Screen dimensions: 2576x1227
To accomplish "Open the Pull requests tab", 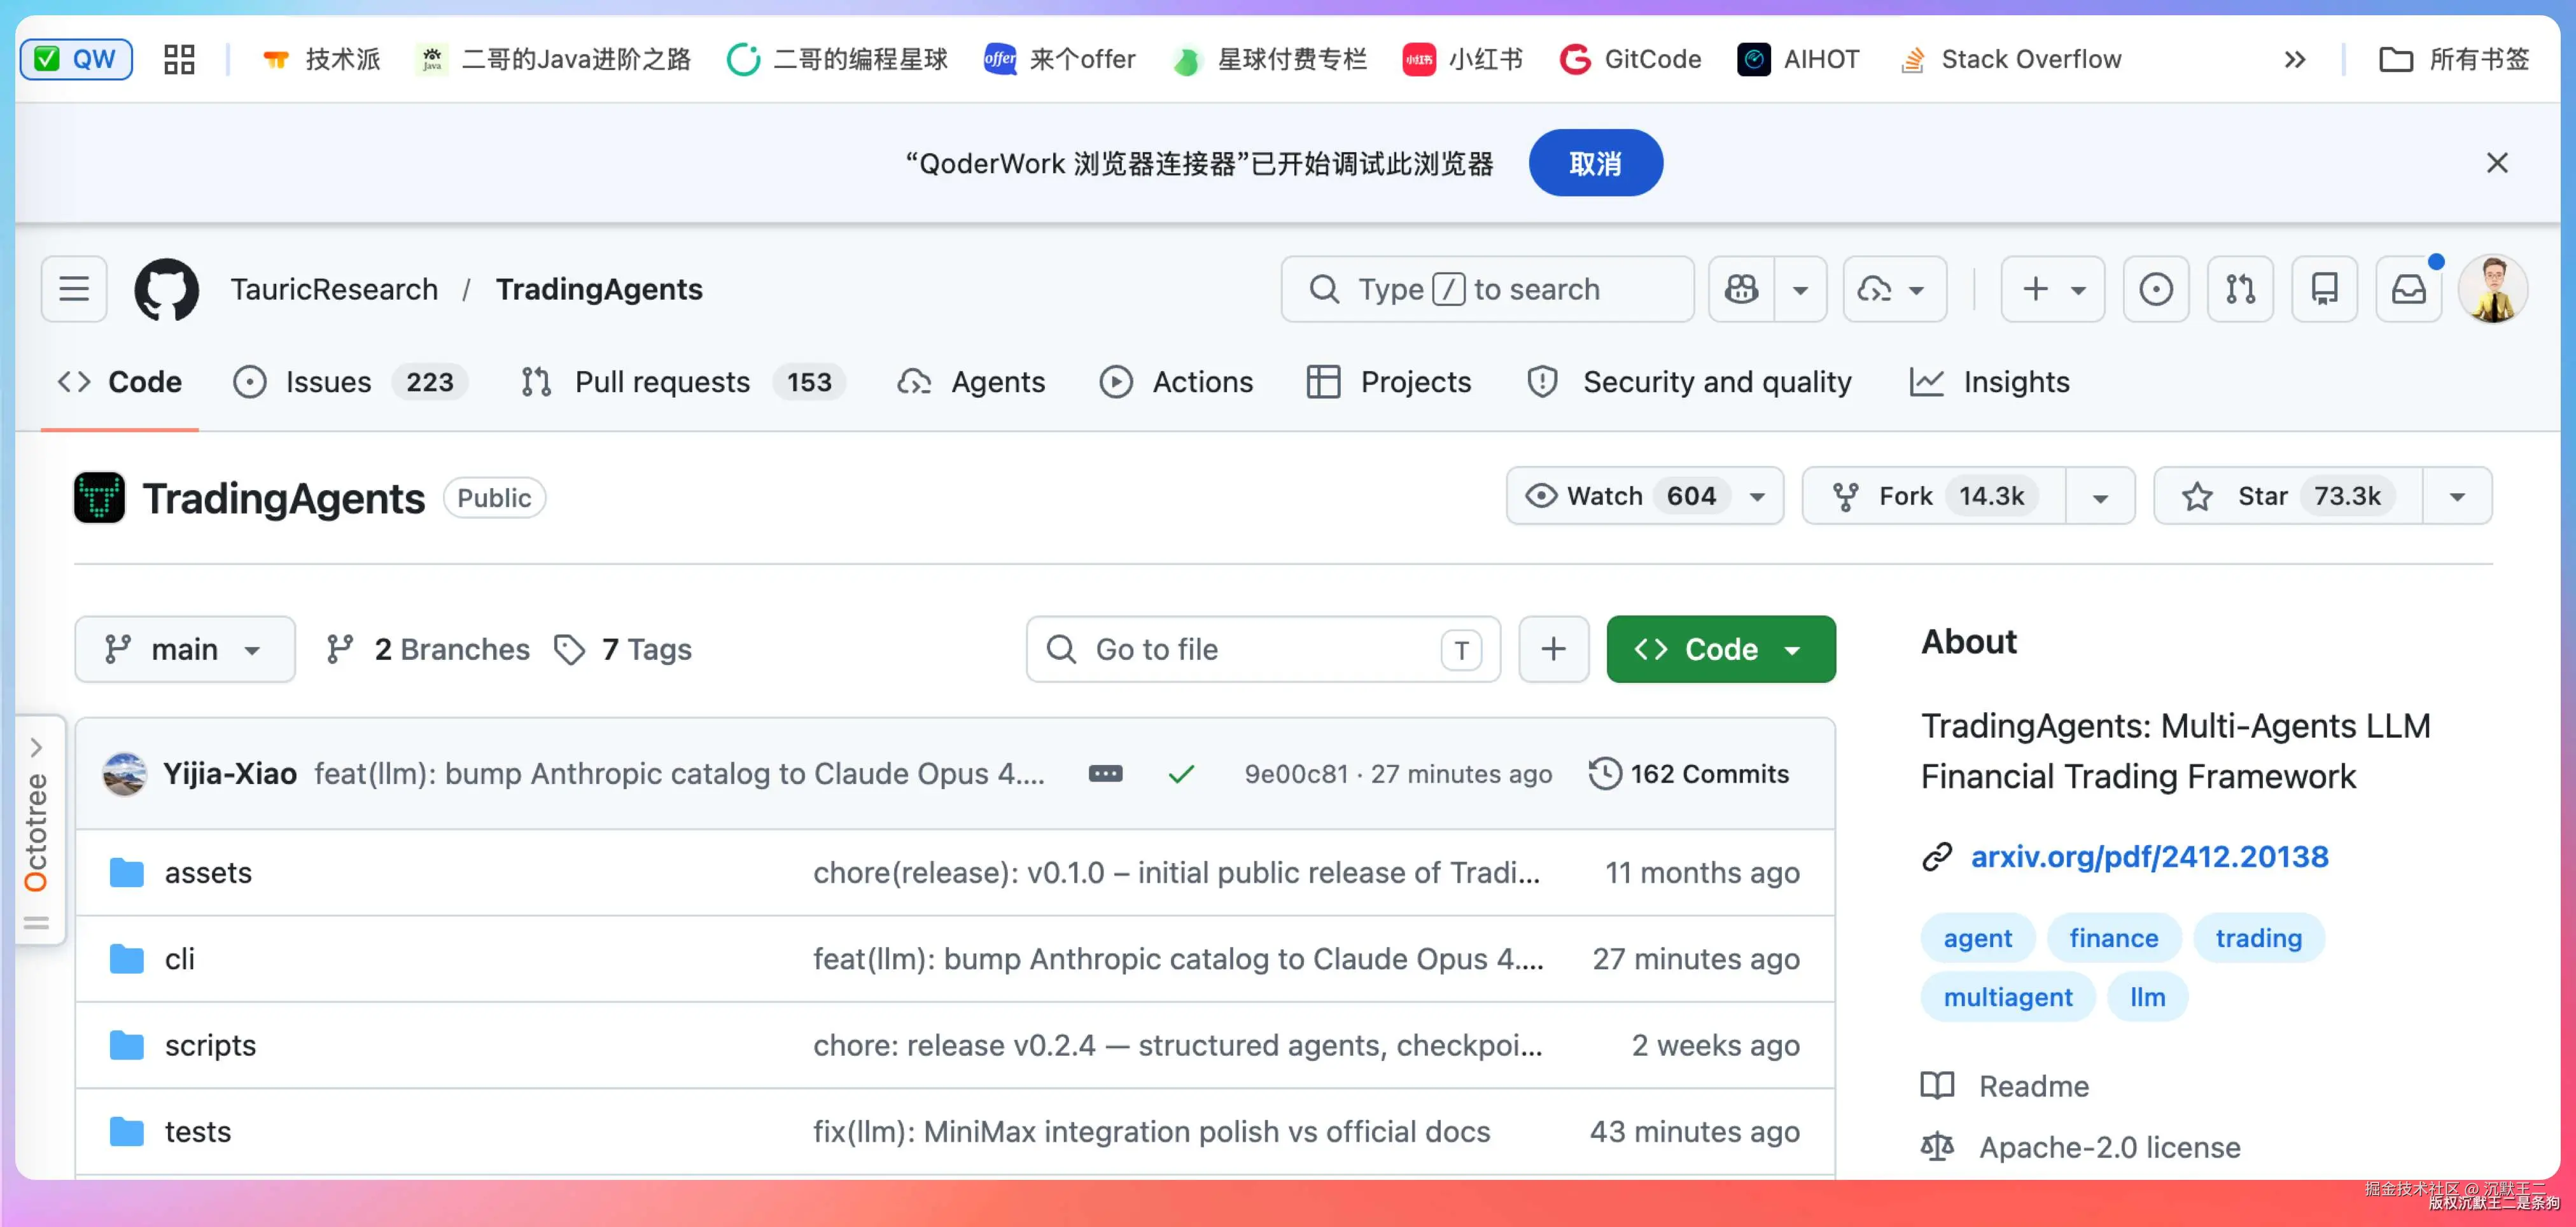I will click(x=683, y=382).
